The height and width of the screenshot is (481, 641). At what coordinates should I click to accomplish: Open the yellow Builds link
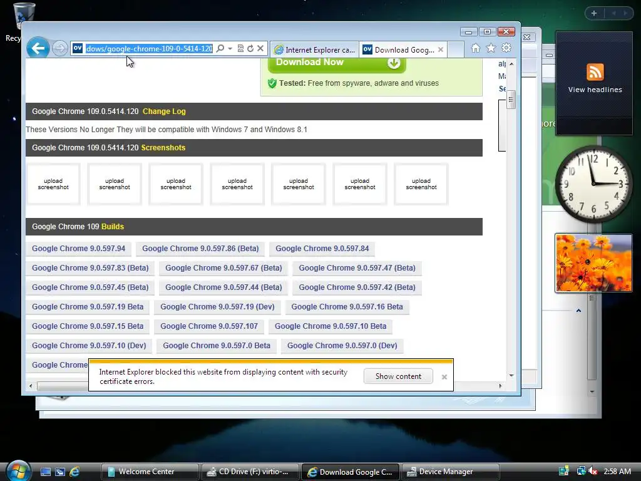point(113,227)
